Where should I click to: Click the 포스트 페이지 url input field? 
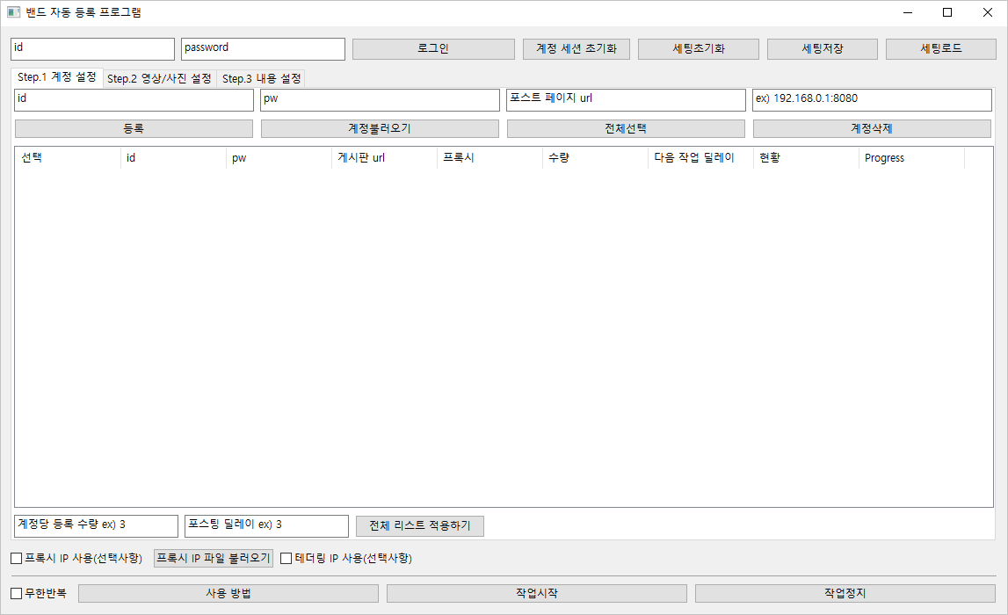(626, 100)
